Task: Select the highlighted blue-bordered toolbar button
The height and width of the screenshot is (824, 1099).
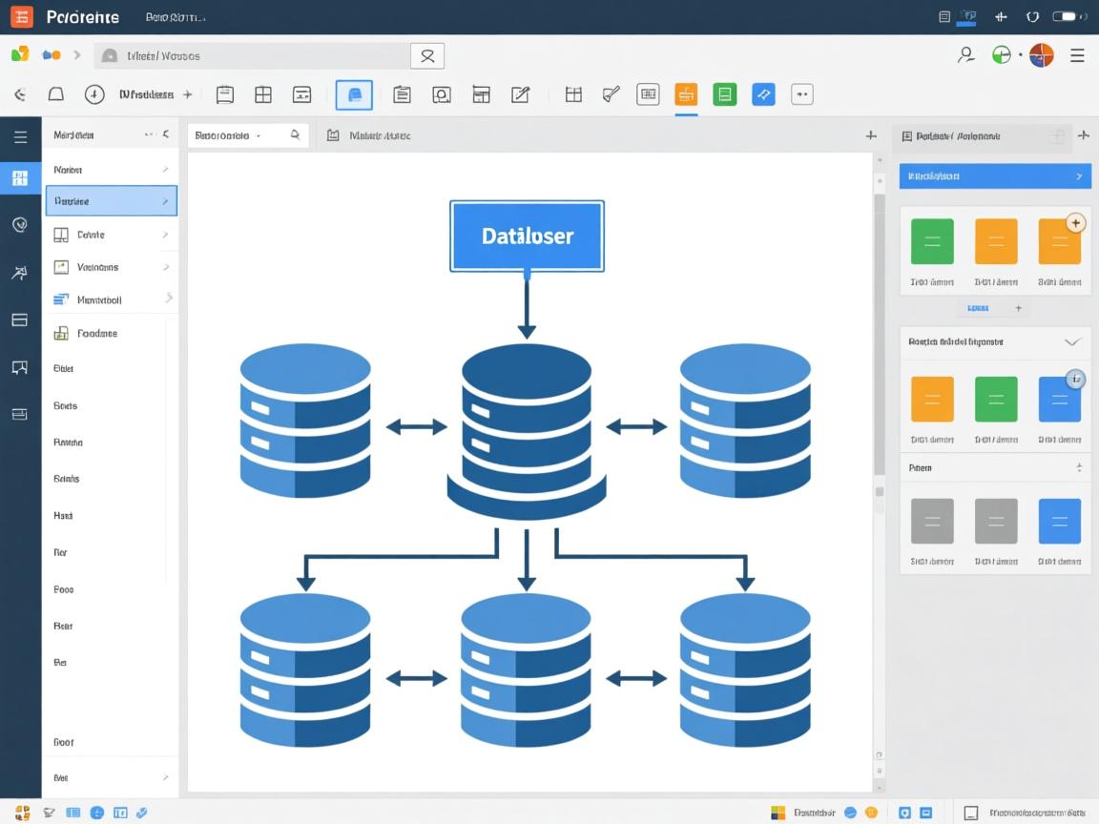Action: (x=354, y=94)
